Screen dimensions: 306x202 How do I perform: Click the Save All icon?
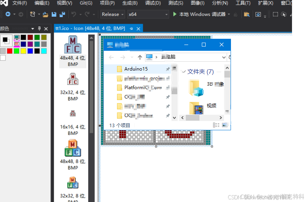pos(62,14)
